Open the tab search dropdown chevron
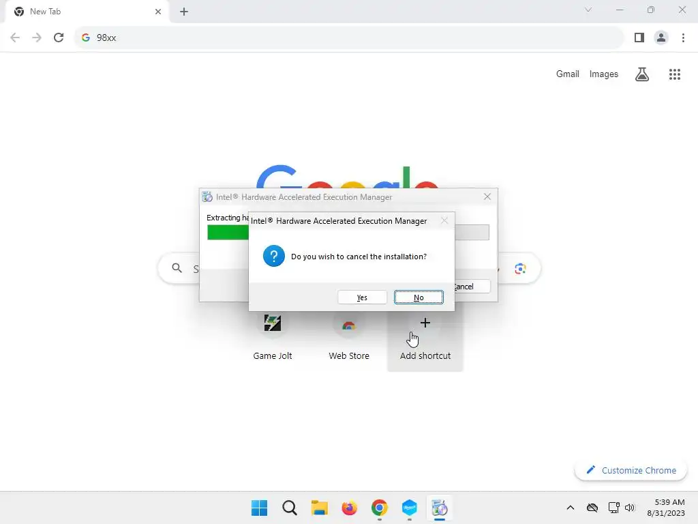The height and width of the screenshot is (524, 698). pyautogui.click(x=588, y=10)
